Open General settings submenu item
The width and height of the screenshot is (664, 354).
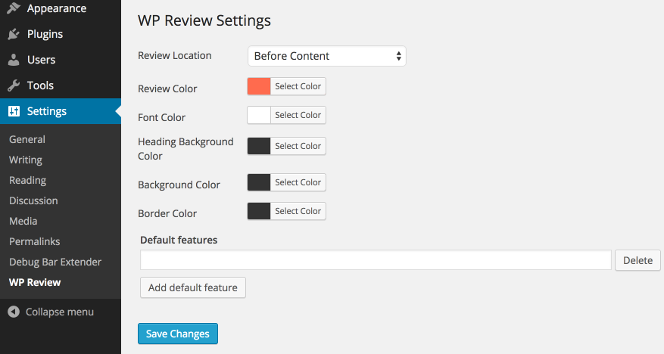[27, 139]
